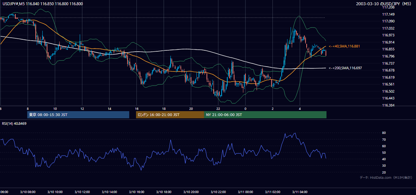The width and height of the screenshot is (416, 195).
Task: Click price axis label 117.208
Action: pos(388,7)
